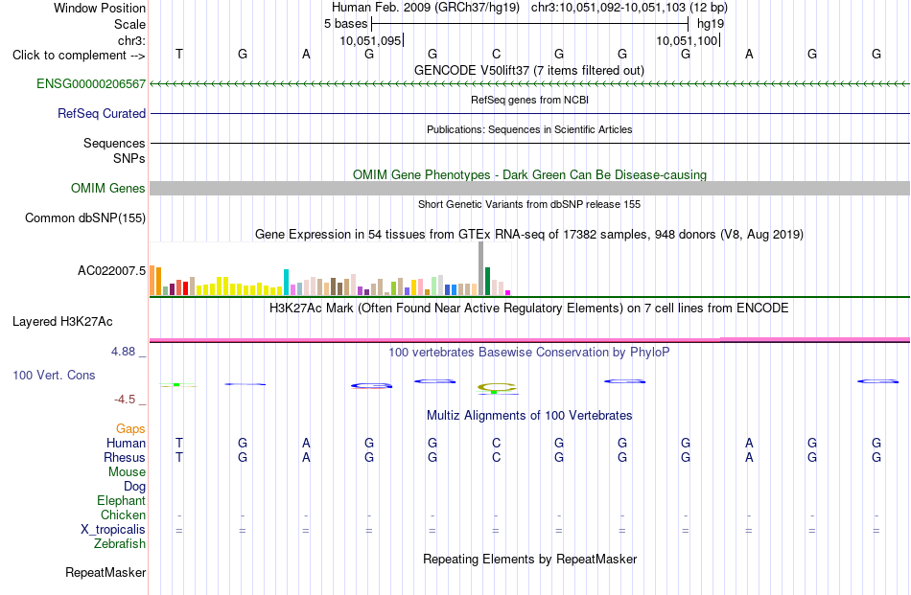Screen dimensions: 911x595
Task: Click the 4.88 upper PhyloP axis value
Action: (x=123, y=352)
